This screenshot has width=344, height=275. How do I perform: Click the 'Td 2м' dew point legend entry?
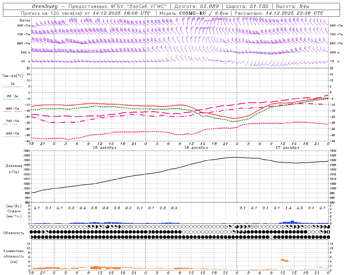(13, 96)
